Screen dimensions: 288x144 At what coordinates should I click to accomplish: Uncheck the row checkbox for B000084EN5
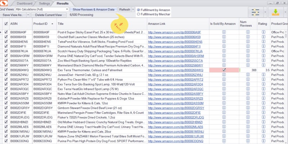[6, 42]
